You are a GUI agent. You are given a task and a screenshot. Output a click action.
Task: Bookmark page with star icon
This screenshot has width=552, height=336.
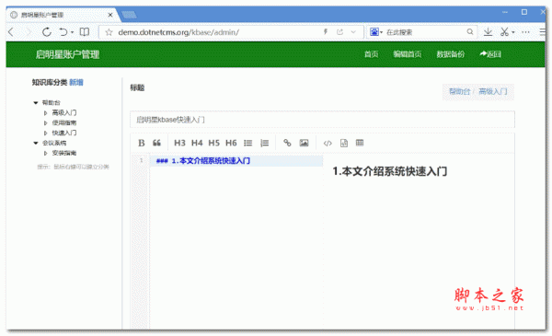pos(109,32)
